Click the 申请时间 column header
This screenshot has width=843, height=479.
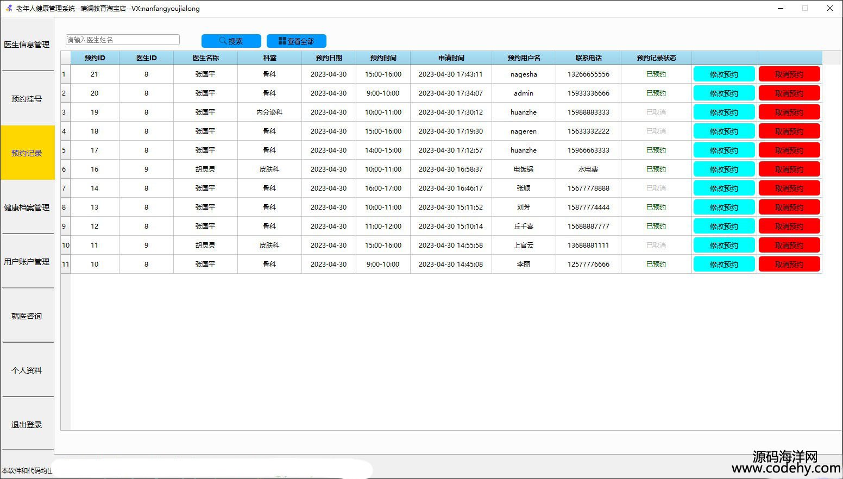451,58
